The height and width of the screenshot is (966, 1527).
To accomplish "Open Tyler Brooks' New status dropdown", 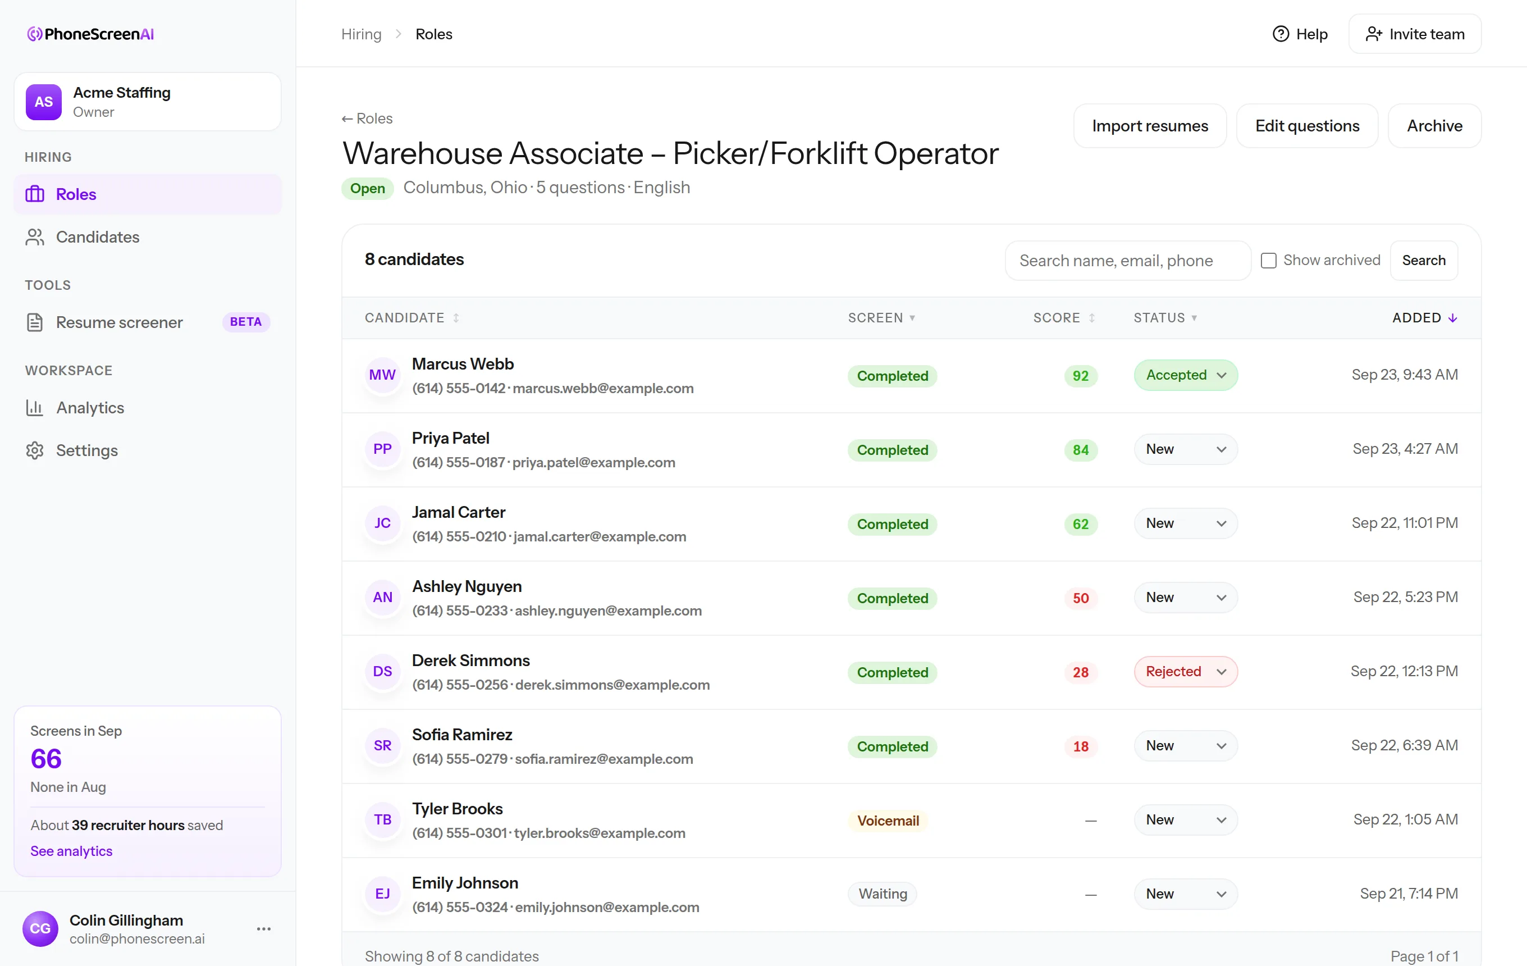I will [1186, 820].
